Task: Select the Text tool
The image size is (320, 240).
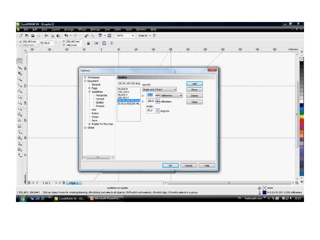Action: coord(19,120)
